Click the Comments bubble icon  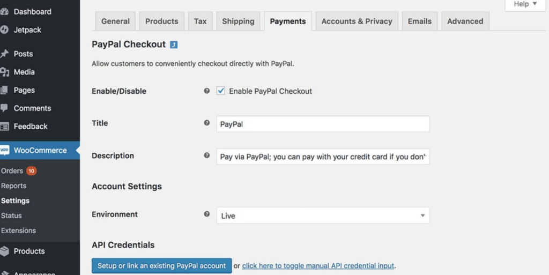5,108
